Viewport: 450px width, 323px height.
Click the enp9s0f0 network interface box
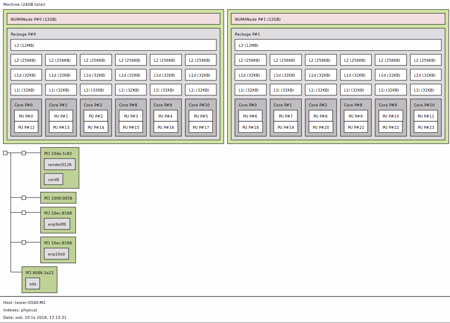57,224
